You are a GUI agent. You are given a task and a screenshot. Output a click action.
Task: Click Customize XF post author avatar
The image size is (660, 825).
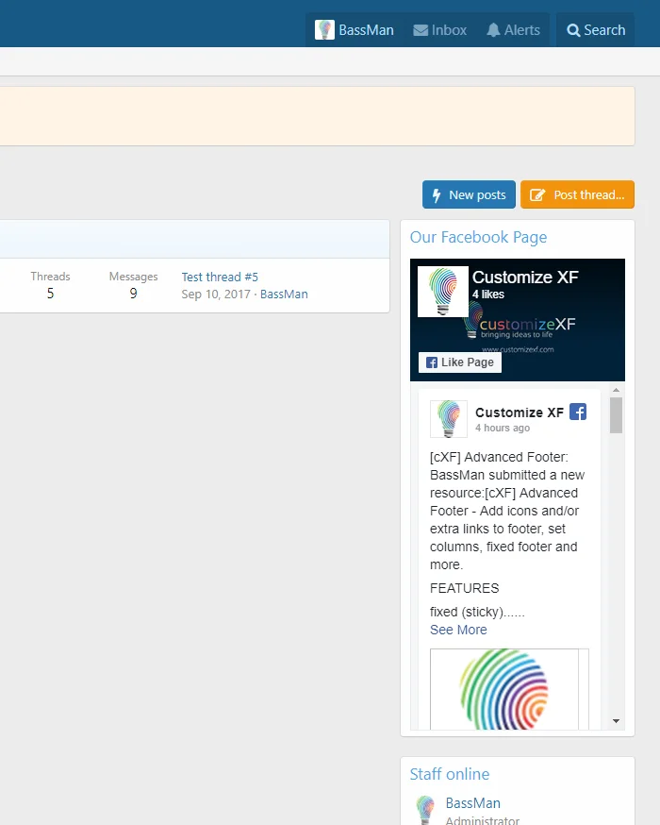[449, 419]
